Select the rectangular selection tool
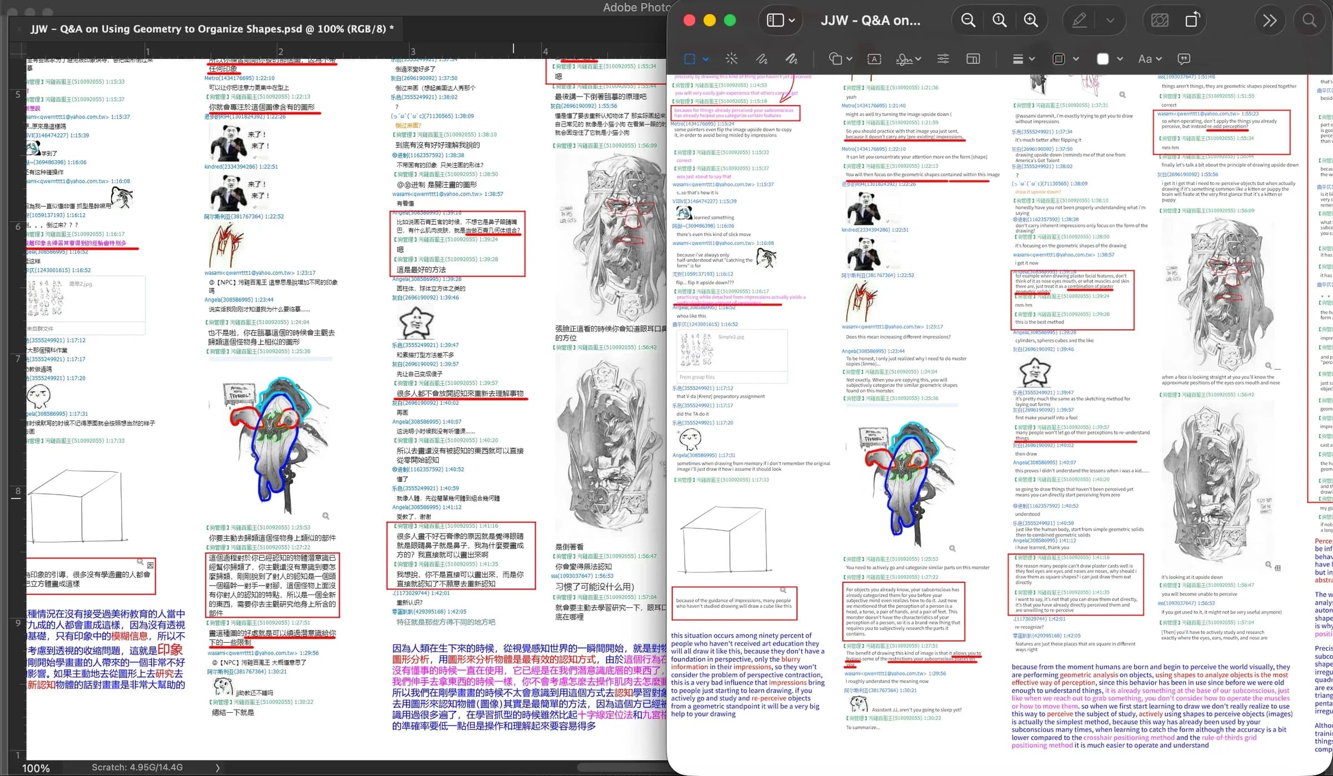 coord(690,59)
